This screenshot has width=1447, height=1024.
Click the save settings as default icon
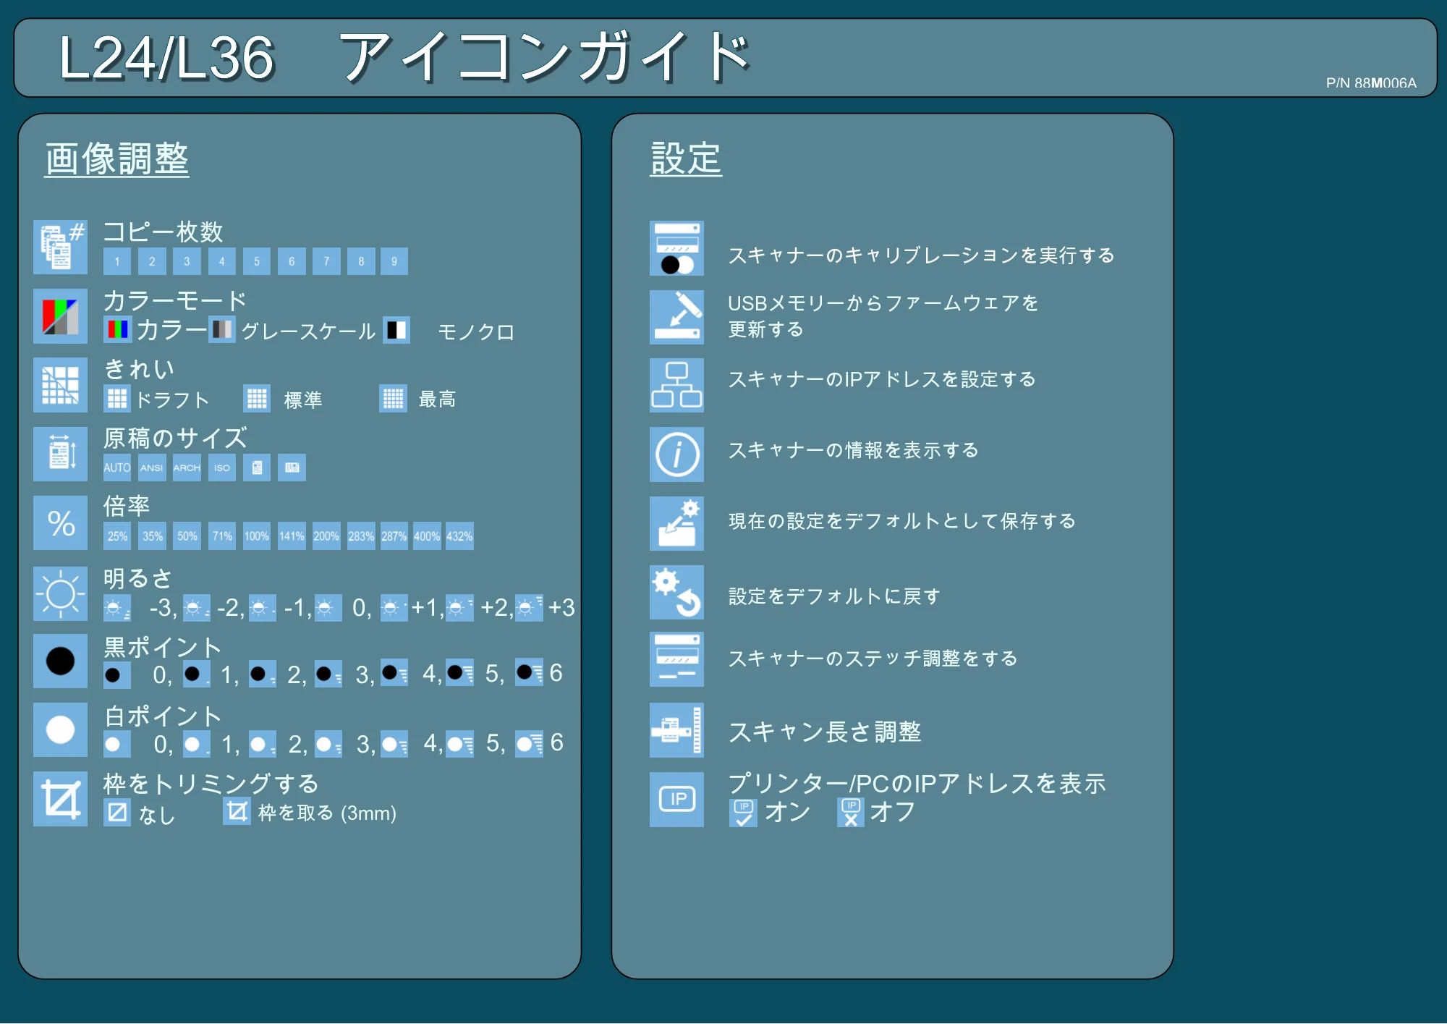tap(676, 523)
